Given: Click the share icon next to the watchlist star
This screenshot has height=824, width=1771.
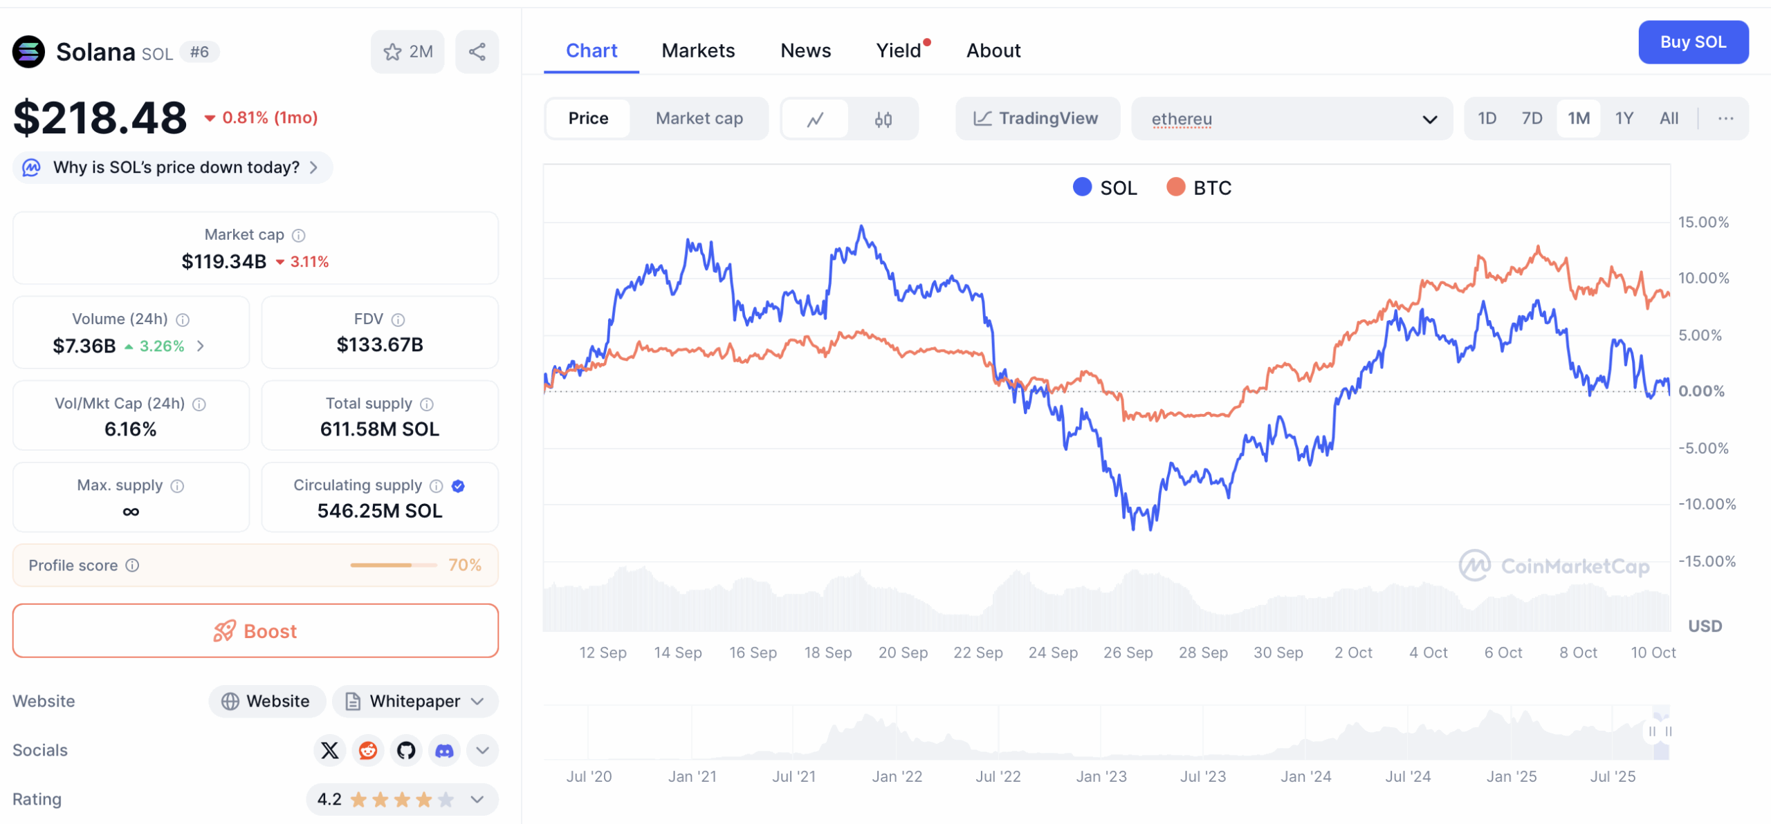Looking at the screenshot, I should click(477, 52).
